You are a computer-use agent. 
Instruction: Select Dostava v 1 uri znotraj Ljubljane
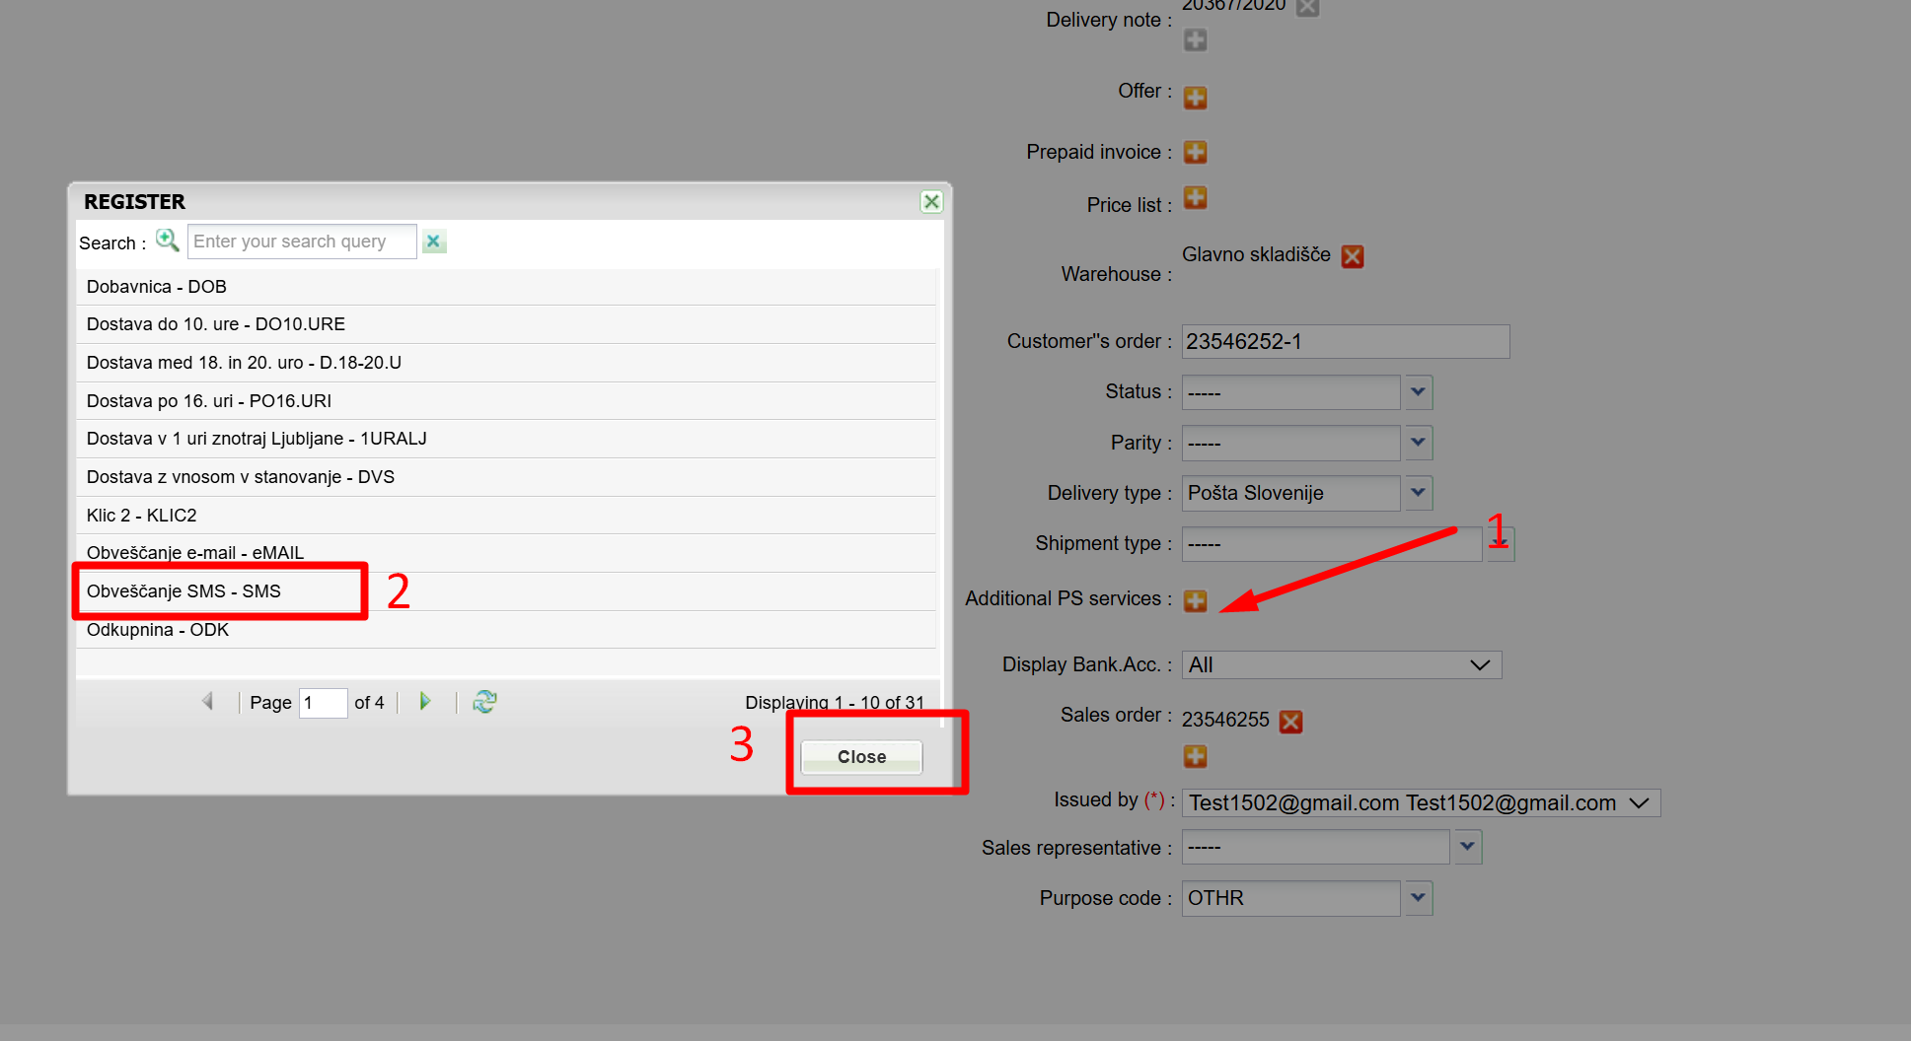click(x=506, y=439)
